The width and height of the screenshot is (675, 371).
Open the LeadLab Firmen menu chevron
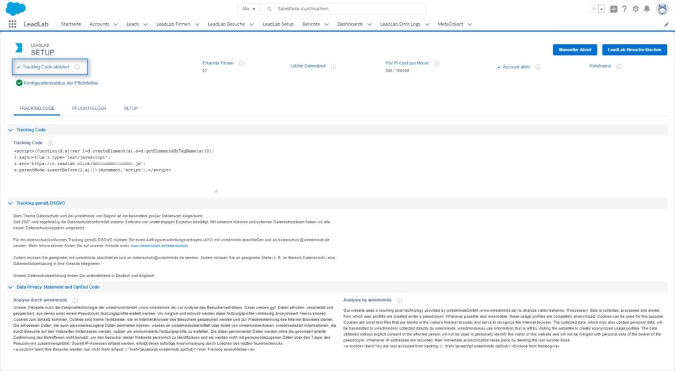[197, 24]
